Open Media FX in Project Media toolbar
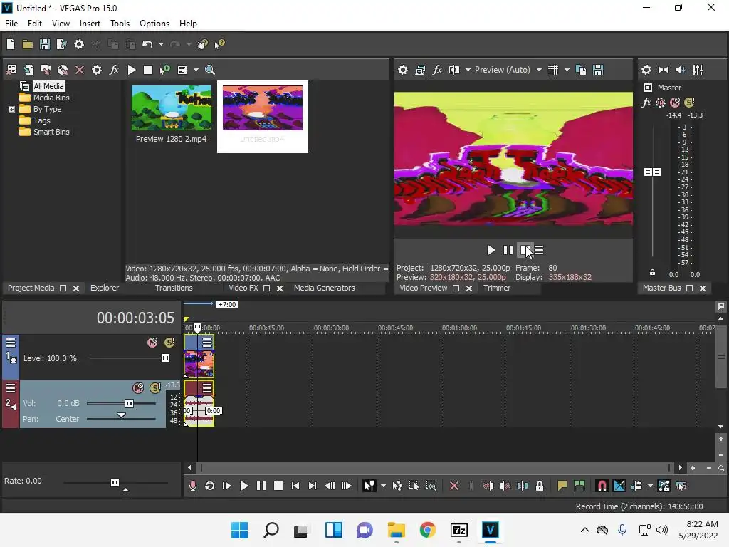The width and height of the screenshot is (729, 547). pos(114,70)
